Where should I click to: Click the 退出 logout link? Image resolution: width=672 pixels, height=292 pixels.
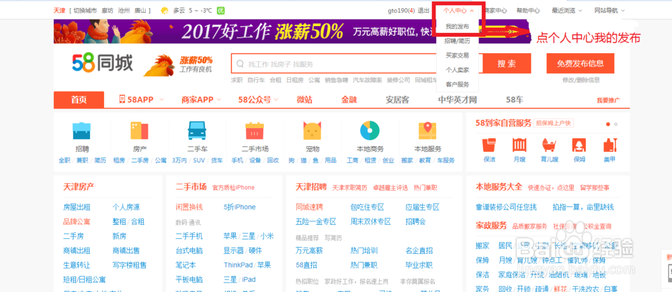[423, 11]
